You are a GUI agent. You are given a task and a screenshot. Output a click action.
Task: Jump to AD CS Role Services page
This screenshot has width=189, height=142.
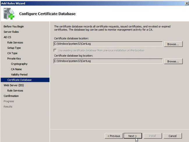coord(15,43)
